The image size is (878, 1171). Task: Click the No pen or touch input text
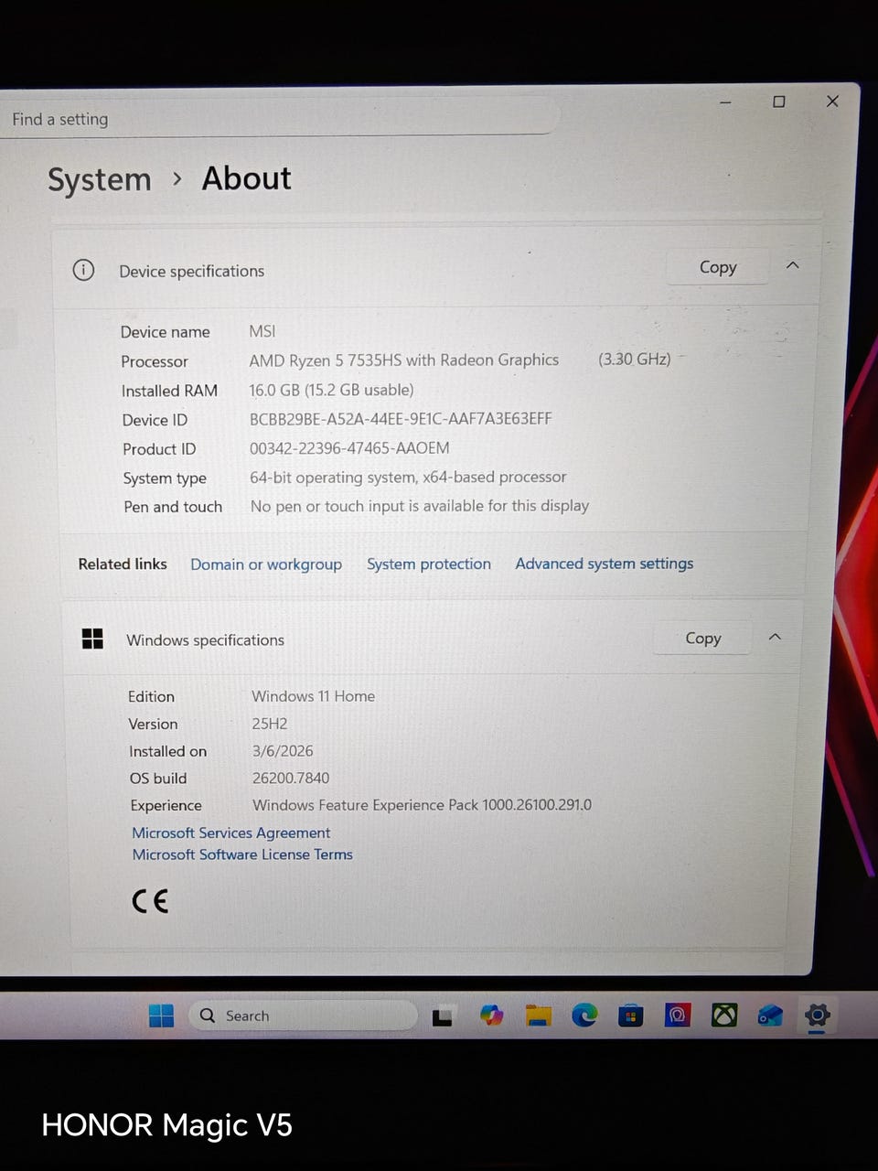click(420, 506)
